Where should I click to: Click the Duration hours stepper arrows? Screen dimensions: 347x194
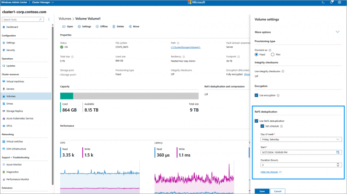[x=338, y=165]
